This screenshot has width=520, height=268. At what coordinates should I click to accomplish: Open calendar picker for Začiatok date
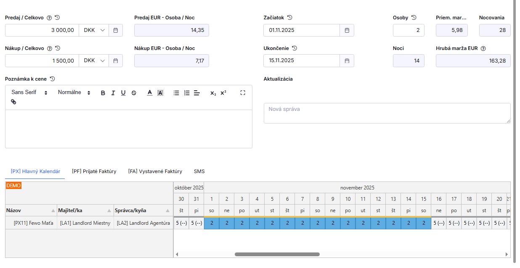tap(347, 30)
